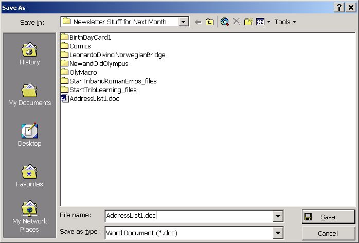Go up one folder level

[x=209, y=22]
